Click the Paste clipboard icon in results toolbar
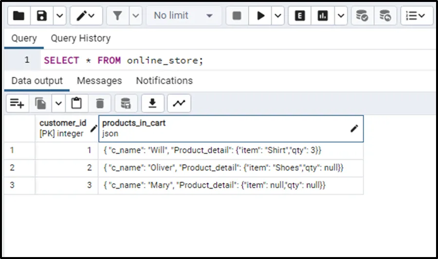The width and height of the screenshot is (438, 259). point(76,103)
